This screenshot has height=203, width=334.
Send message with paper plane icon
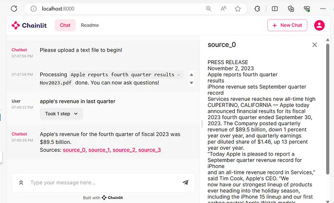click(x=185, y=182)
